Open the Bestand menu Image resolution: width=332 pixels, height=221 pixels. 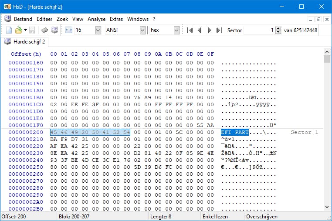[23, 19]
